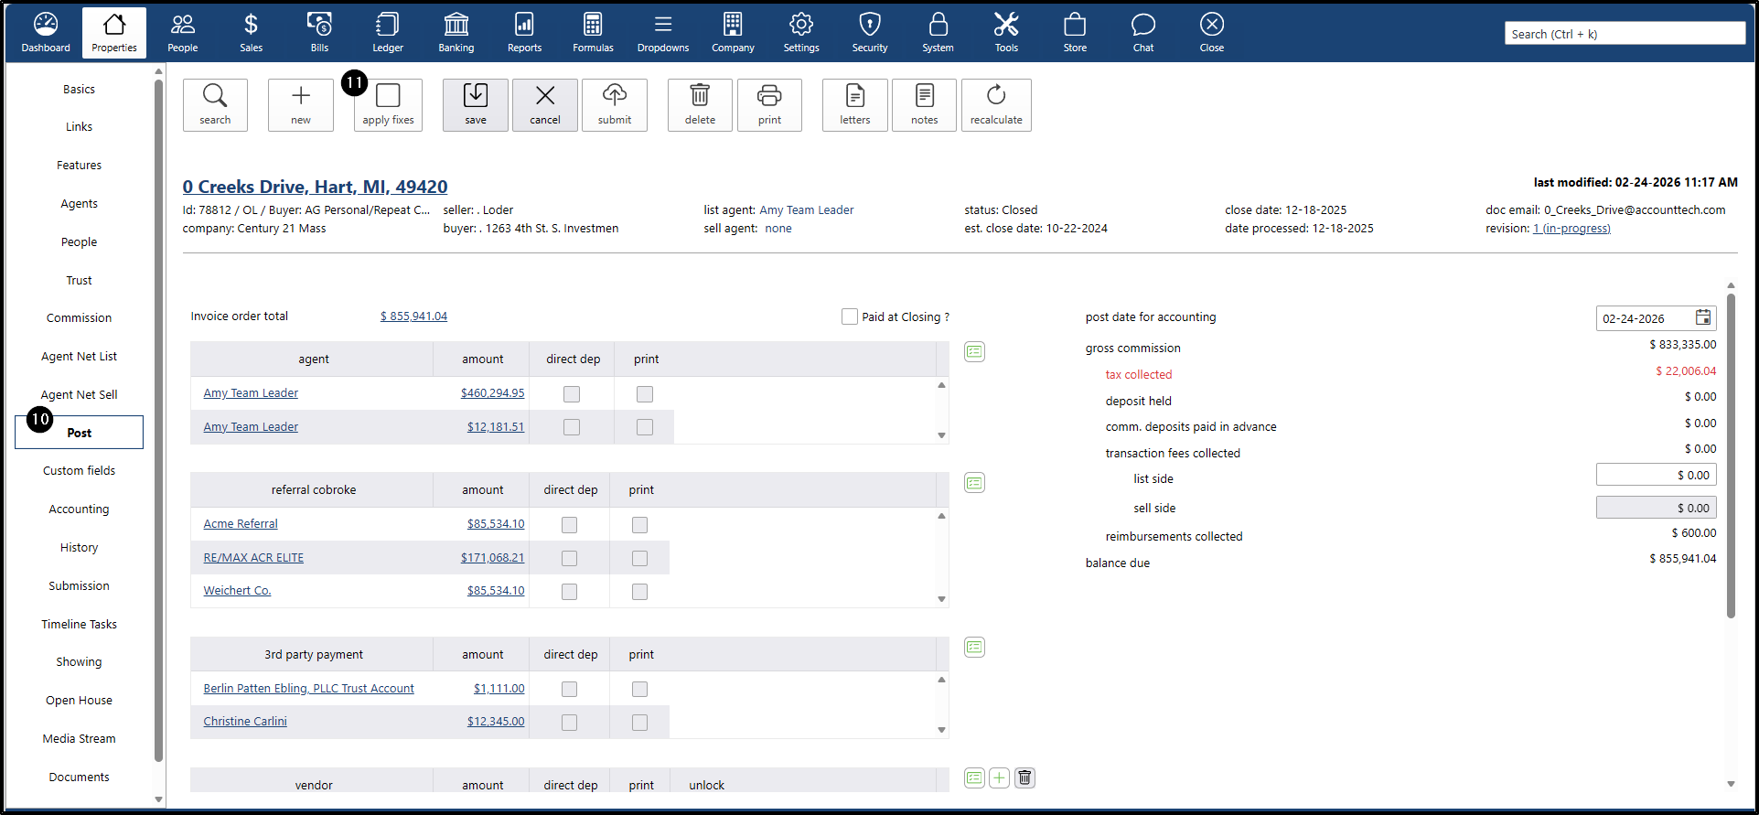1759x815 pixels.
Task: Toggle the Paid at Closing checkbox
Action: (x=850, y=316)
